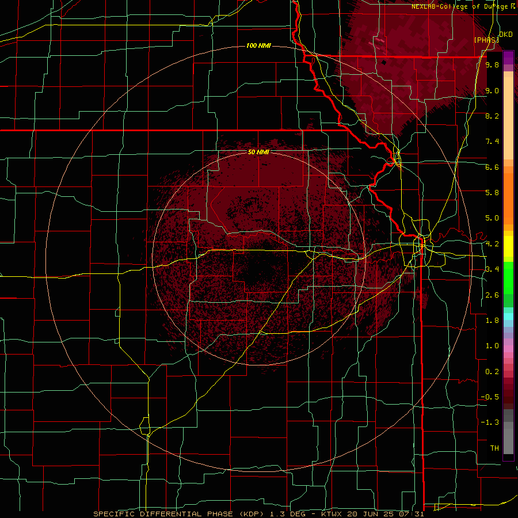Click the 0.2 scale value
Image resolution: width=518 pixels, height=518 pixels.
click(492, 372)
